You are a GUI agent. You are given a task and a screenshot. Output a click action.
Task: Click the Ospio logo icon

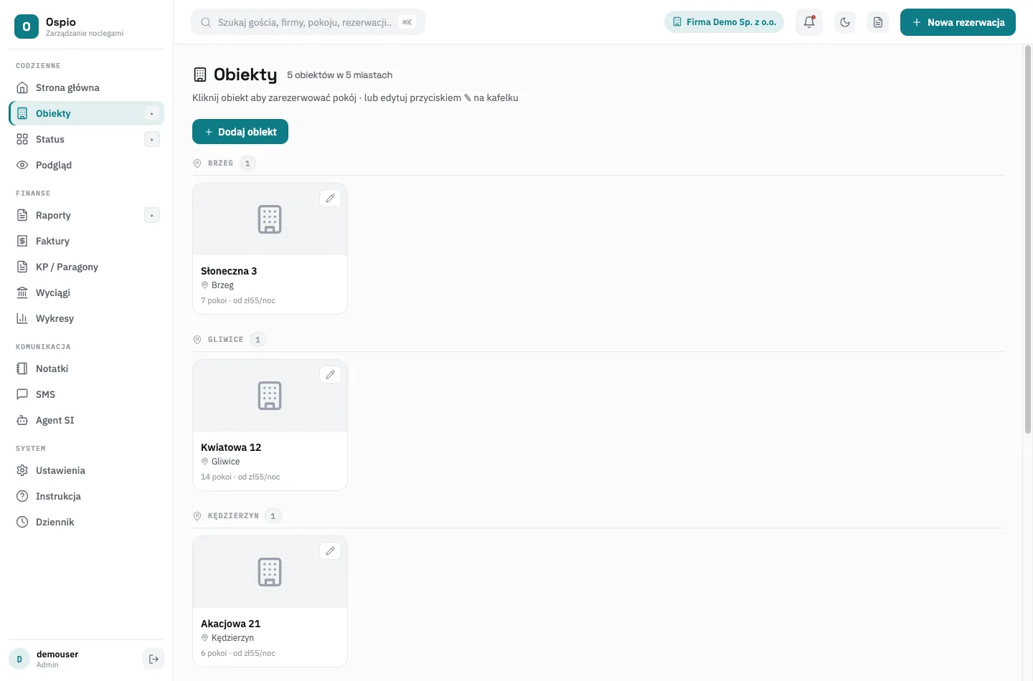[x=27, y=27]
